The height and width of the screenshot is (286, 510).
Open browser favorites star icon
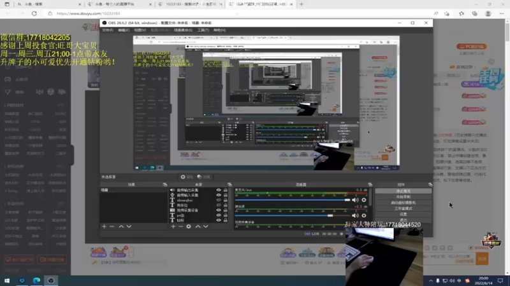pyautogui.click(x=462, y=13)
